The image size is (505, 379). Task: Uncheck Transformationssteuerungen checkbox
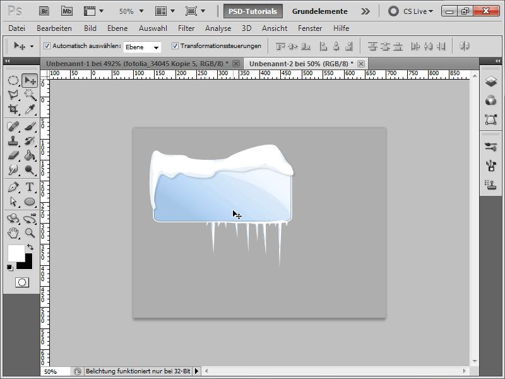pos(175,45)
